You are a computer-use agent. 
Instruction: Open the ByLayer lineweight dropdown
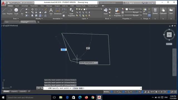(141, 12)
